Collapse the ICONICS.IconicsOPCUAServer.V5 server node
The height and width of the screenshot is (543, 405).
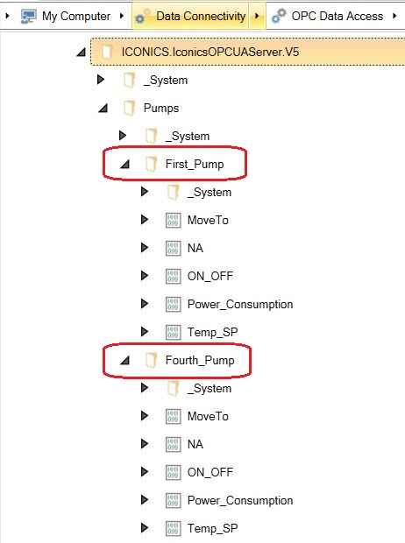point(82,53)
